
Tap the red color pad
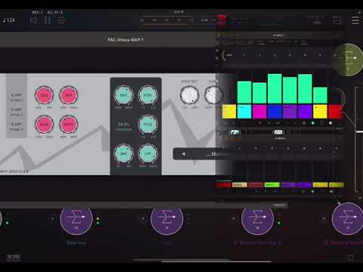coord(335,112)
